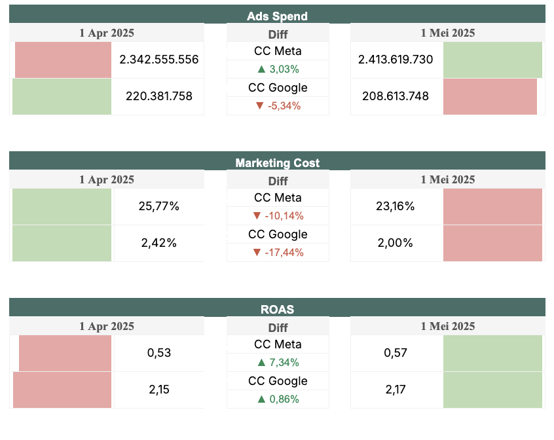
Task: Select the 220.381.758 April spend value
Action: 159,96
